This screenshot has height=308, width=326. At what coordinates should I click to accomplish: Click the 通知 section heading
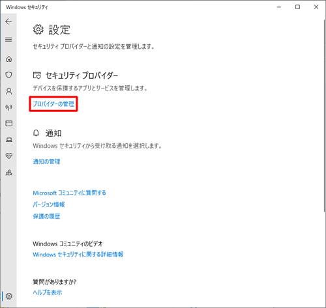click(53, 133)
